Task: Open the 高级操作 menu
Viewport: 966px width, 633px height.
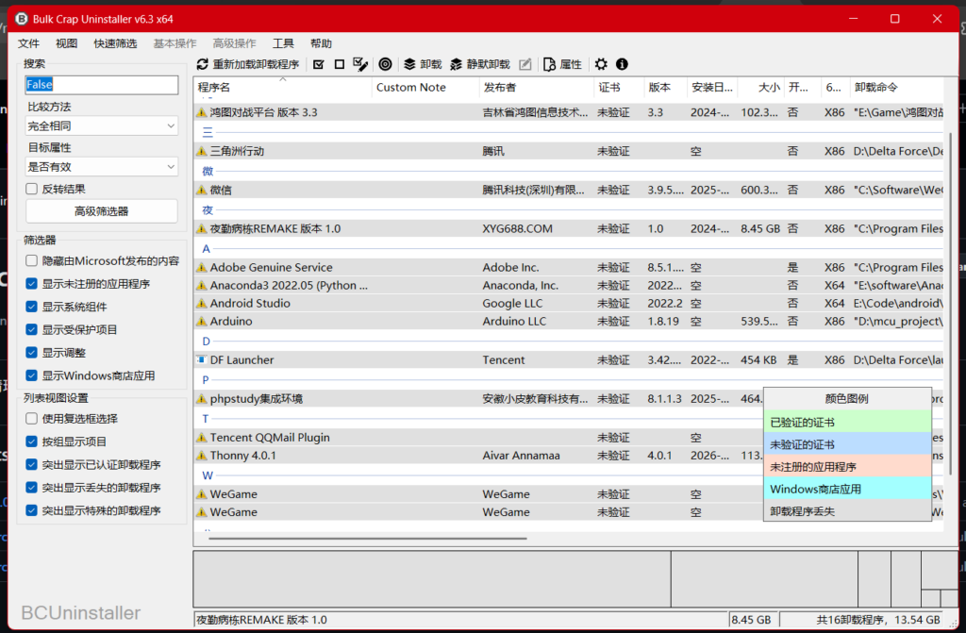Action: (234, 43)
